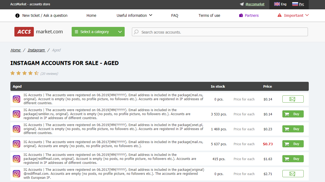Image resolution: width=325 pixels, height=182 pixels.
Task: Click the $1.63 price
Action: [268, 159]
